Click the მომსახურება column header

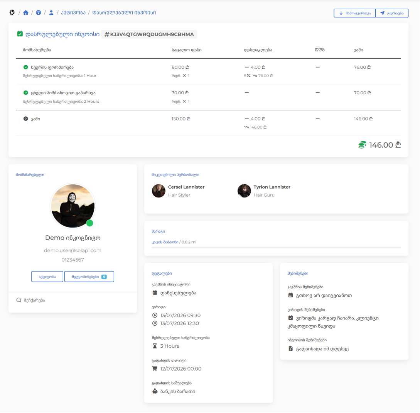[x=37, y=50]
